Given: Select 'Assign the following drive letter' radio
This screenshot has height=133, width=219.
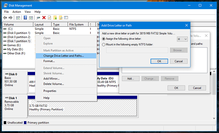Looking at the screenshot, I should (104, 39).
